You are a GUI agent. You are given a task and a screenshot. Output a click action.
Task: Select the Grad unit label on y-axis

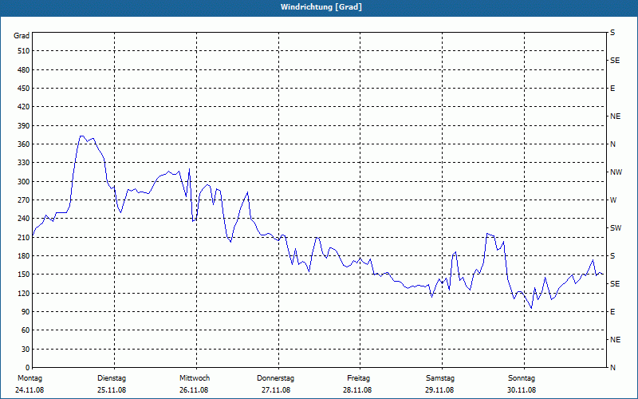(22, 36)
